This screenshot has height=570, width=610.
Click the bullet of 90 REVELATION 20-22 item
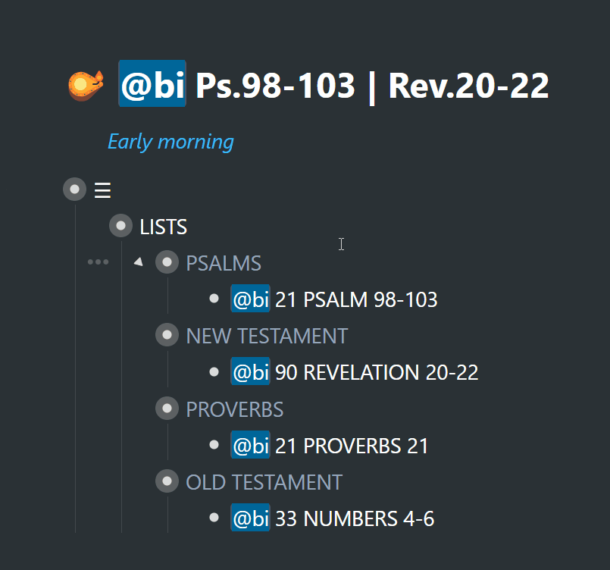tap(214, 371)
